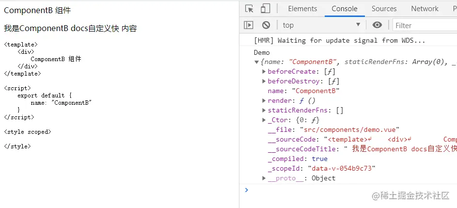This screenshot has width=457, height=208.
Task: Select the HMR waiting message line
Action: tap(340, 40)
